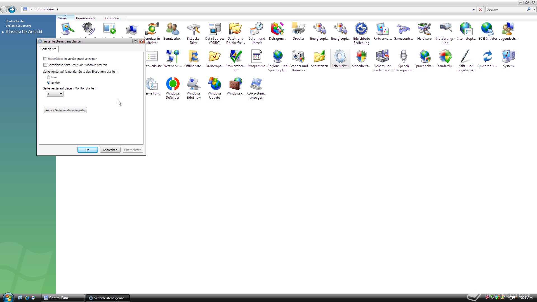Click the Kategorie column header
This screenshot has height=302, width=537.
pos(112,18)
